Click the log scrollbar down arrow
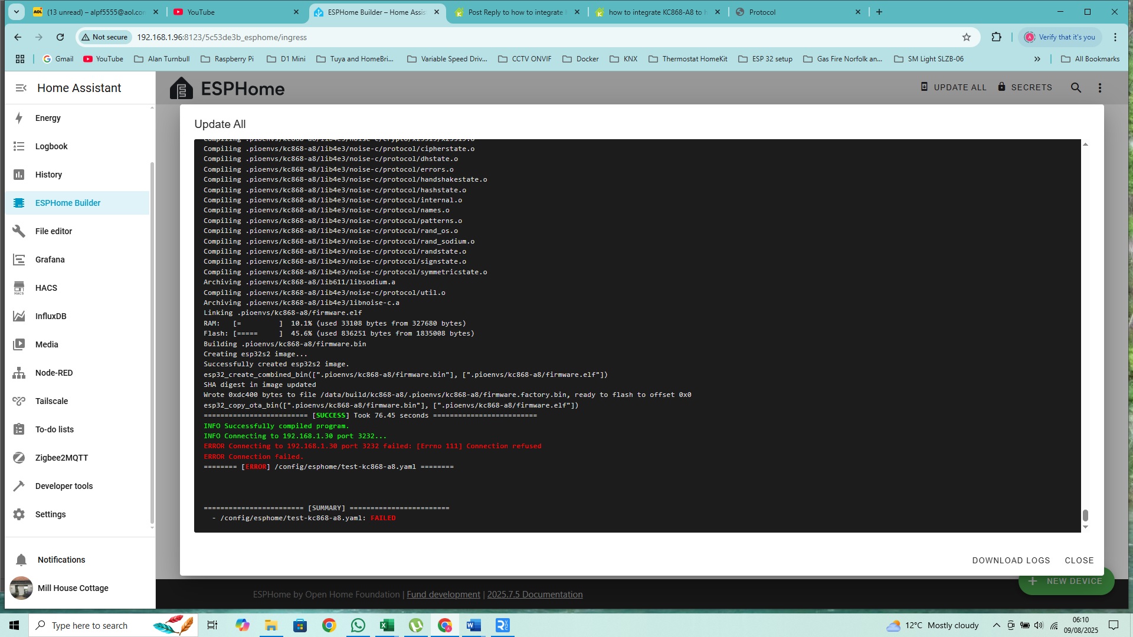Screen dimensions: 1133x637 [x=1085, y=527]
